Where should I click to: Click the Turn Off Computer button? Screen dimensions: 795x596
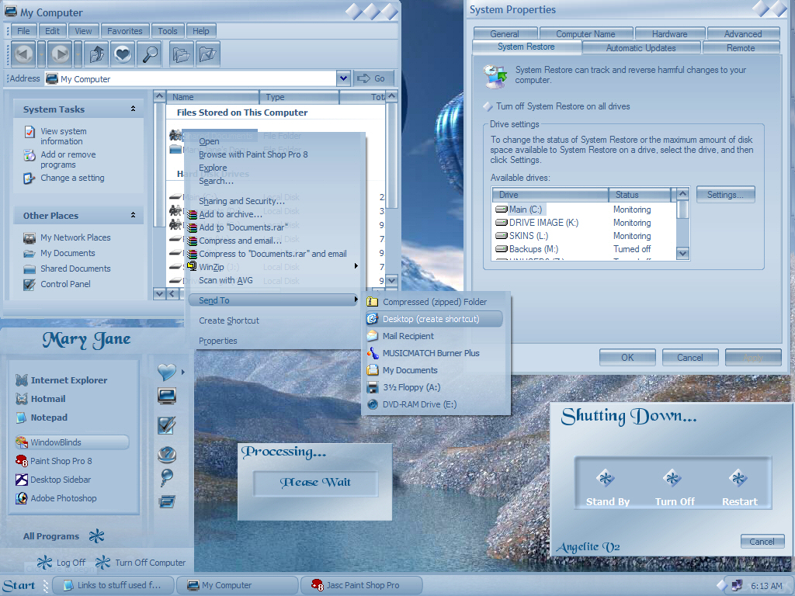[140, 563]
